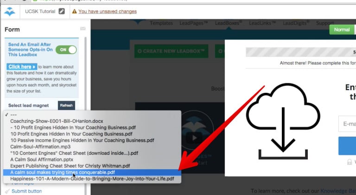This screenshot has height=195, width=356.
Task: Open the Templates nav tab in background page
Action: (161, 23)
